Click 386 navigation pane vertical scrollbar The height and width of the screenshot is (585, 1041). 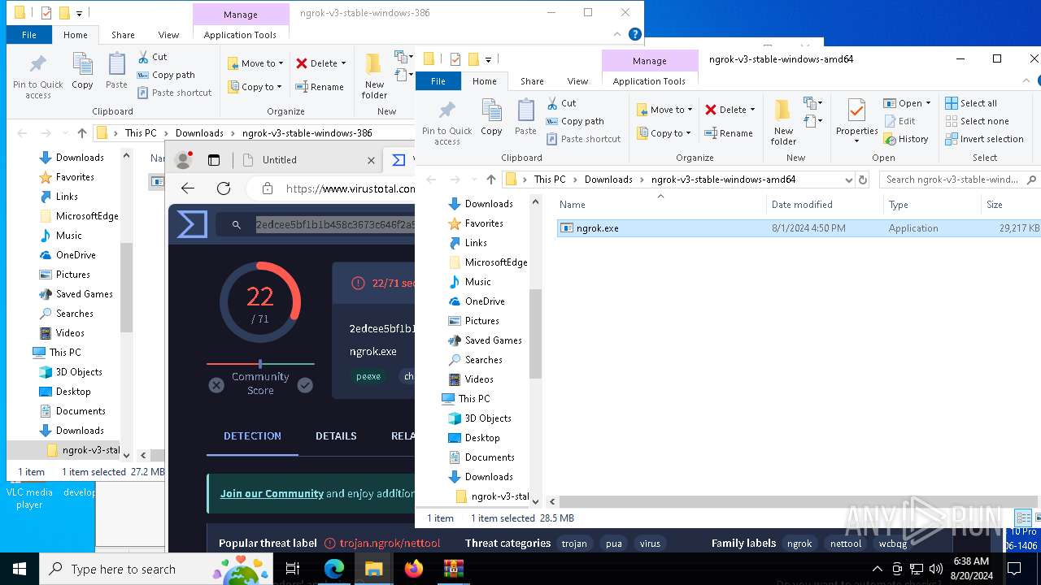click(126, 288)
